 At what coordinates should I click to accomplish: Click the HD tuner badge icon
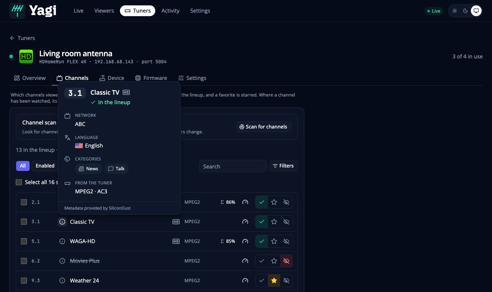pos(26,57)
